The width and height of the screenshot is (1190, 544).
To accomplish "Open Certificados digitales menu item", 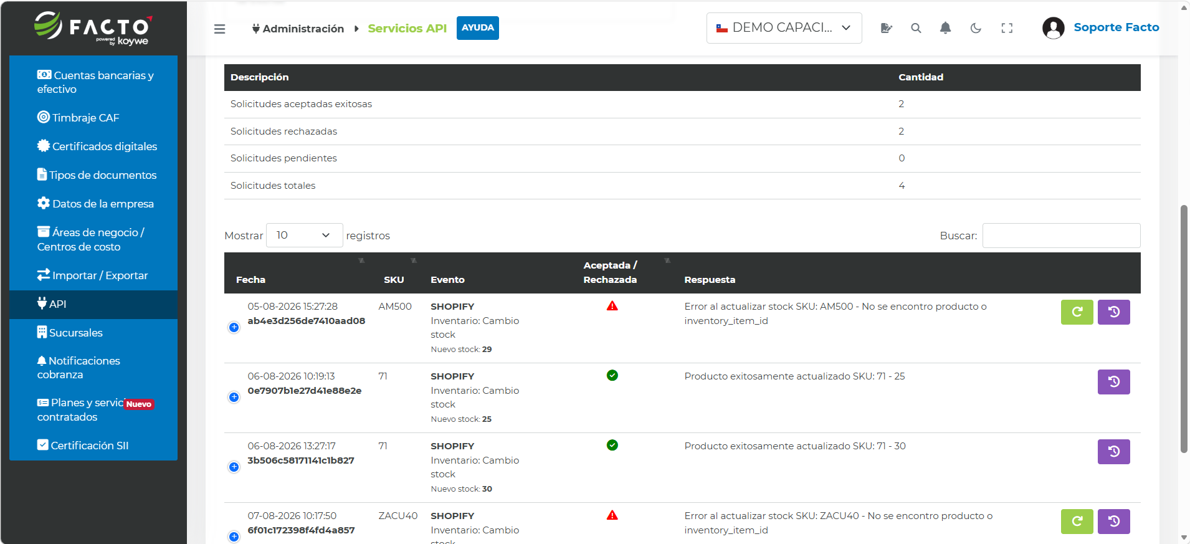I will point(93,146).
